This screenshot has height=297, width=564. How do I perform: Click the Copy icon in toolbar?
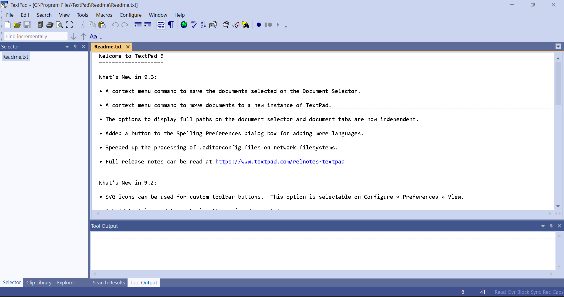[92, 25]
